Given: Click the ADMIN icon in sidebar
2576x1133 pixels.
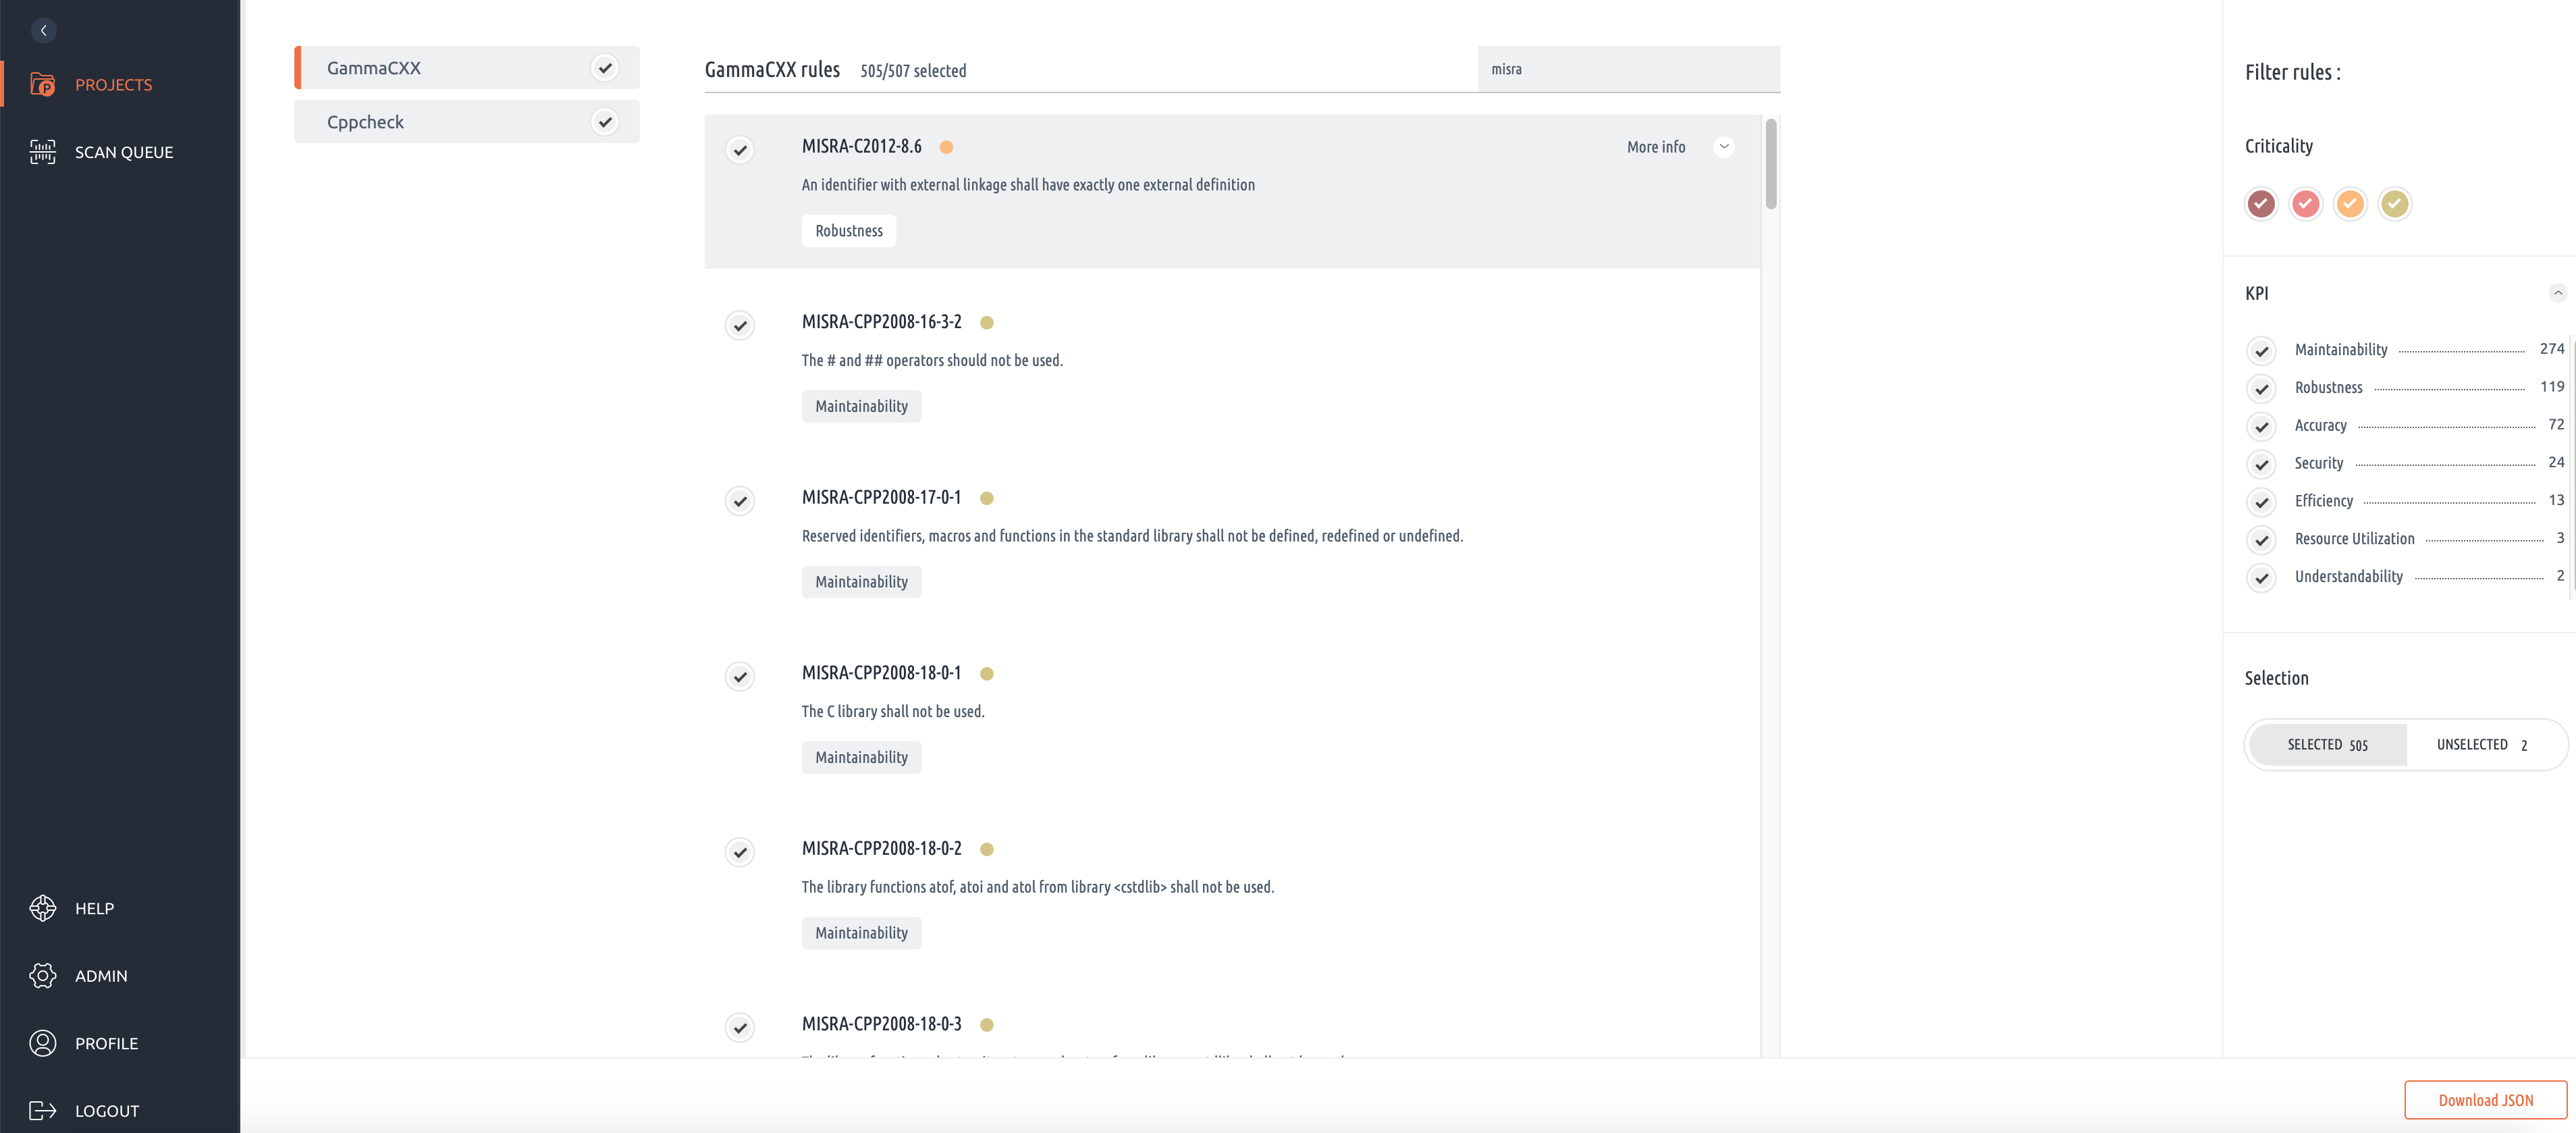Looking at the screenshot, I should [x=45, y=975].
